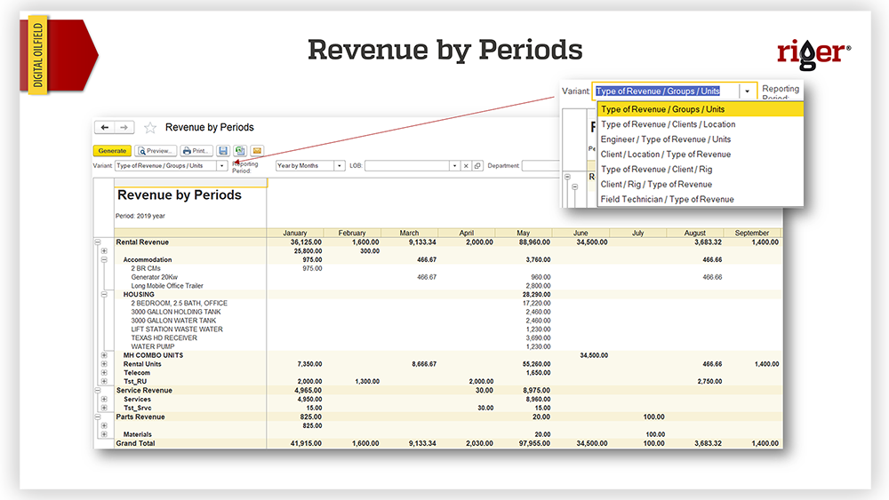
Task: Expand the Telecom group row
Action: [104, 373]
